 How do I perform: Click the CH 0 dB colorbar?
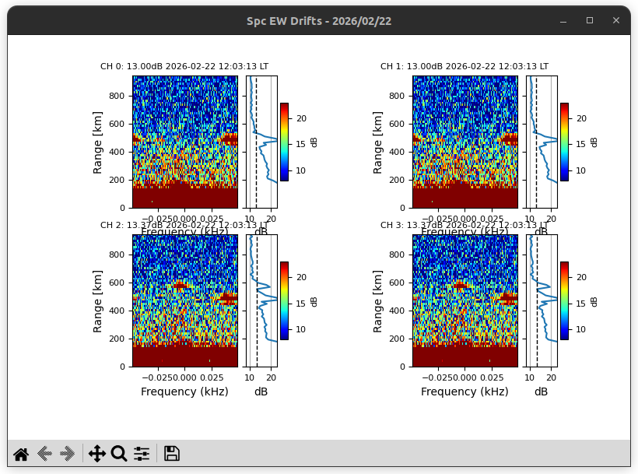(x=284, y=142)
